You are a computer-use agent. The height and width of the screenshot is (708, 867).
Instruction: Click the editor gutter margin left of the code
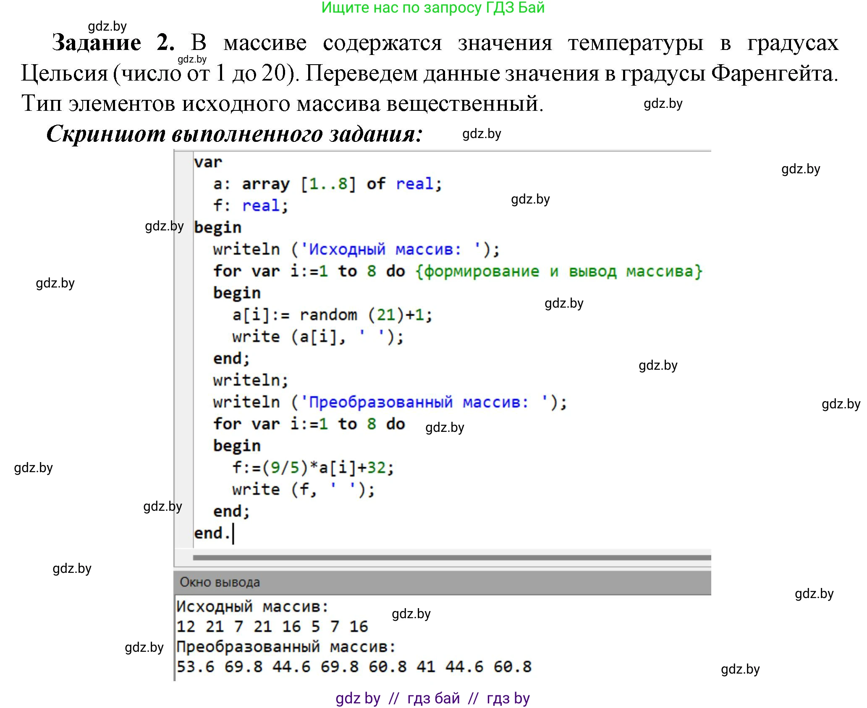click(x=185, y=336)
